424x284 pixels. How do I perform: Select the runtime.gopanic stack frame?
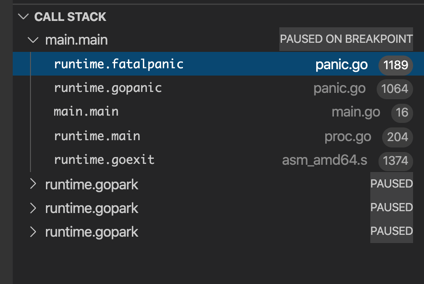(108, 87)
